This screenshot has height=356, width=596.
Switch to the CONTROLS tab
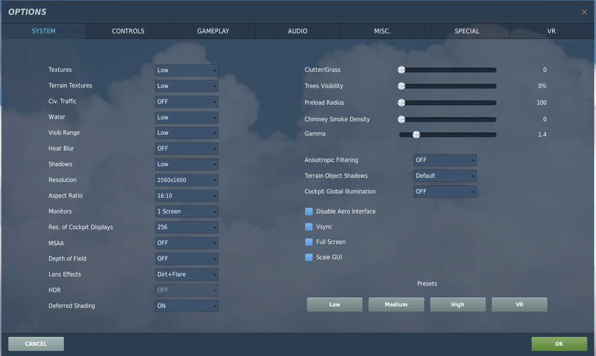(128, 31)
